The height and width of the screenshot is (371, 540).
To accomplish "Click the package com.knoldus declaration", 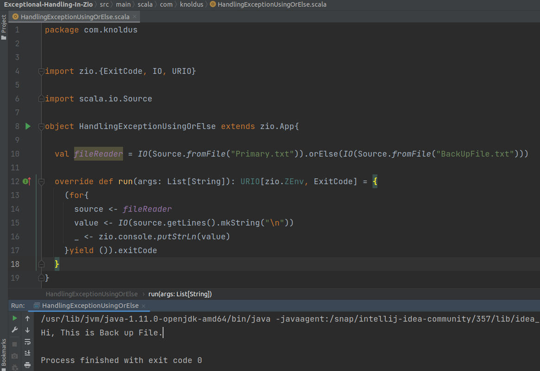I will pyautogui.click(x=91, y=30).
